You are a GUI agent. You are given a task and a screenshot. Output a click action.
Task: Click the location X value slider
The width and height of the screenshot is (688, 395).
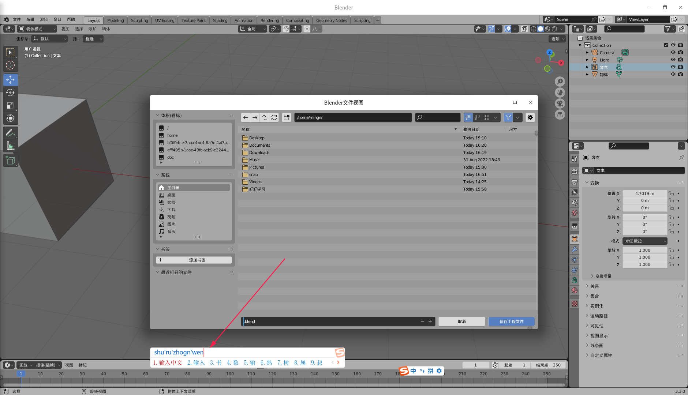click(645, 193)
